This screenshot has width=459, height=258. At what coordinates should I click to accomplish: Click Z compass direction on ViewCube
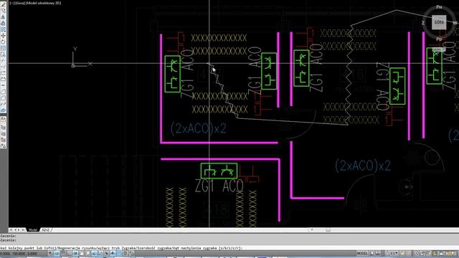coord(423,22)
